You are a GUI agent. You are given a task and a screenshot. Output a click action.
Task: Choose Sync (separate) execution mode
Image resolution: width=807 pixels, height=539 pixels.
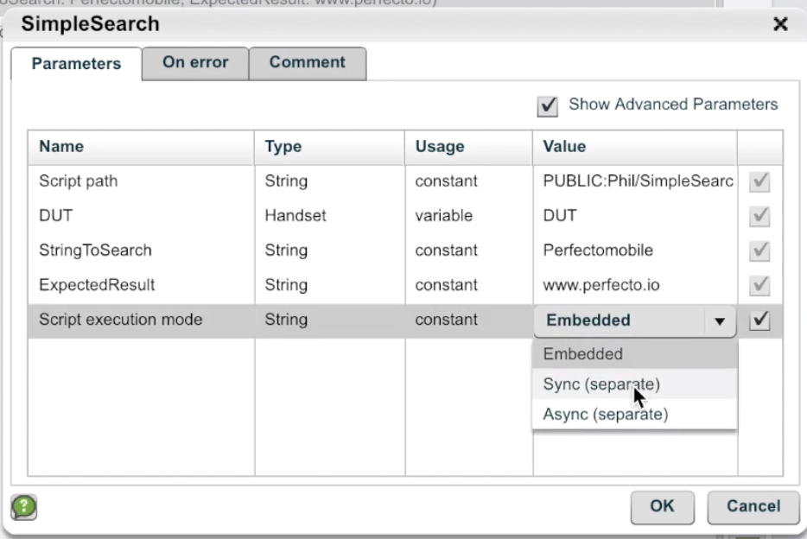pos(601,384)
